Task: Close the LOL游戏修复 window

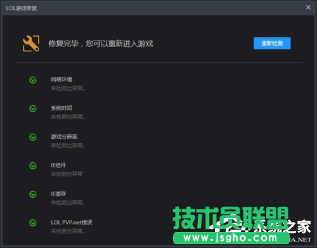Action: 308,8
